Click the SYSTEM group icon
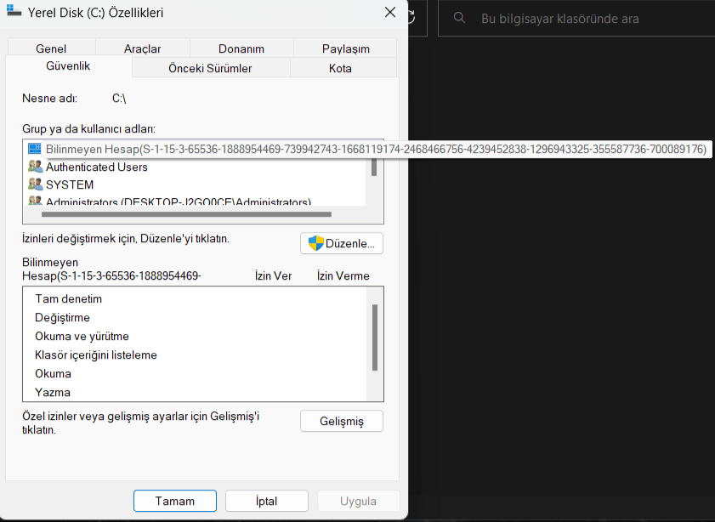 pyautogui.click(x=35, y=184)
